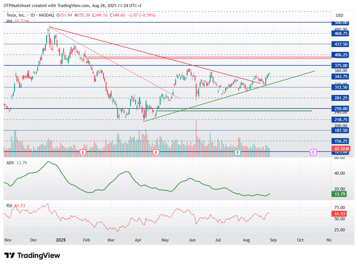
Task: Click the Sep label on time axis
Action: [x=273, y=240]
